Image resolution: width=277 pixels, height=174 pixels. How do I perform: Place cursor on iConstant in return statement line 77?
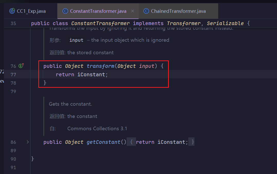click(x=91, y=74)
